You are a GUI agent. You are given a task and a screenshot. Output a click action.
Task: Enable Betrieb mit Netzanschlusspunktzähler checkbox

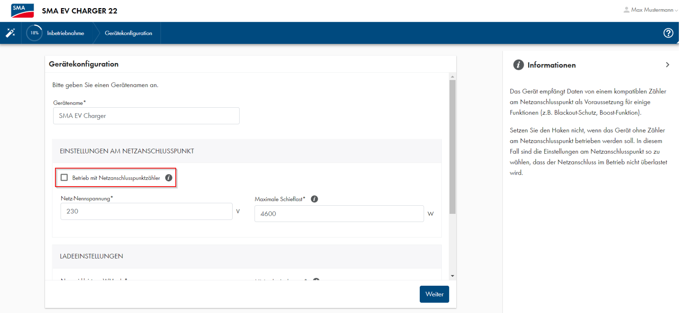[64, 177]
